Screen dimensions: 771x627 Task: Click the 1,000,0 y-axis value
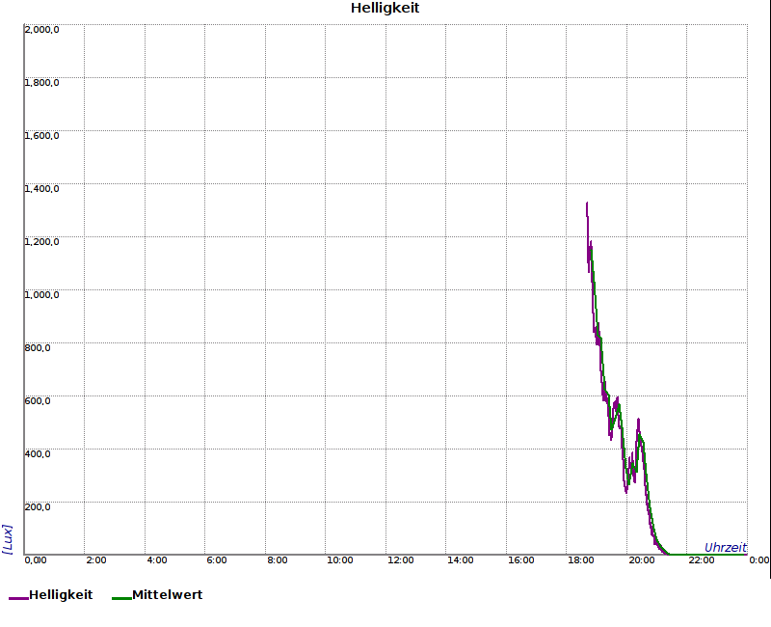pos(41,295)
